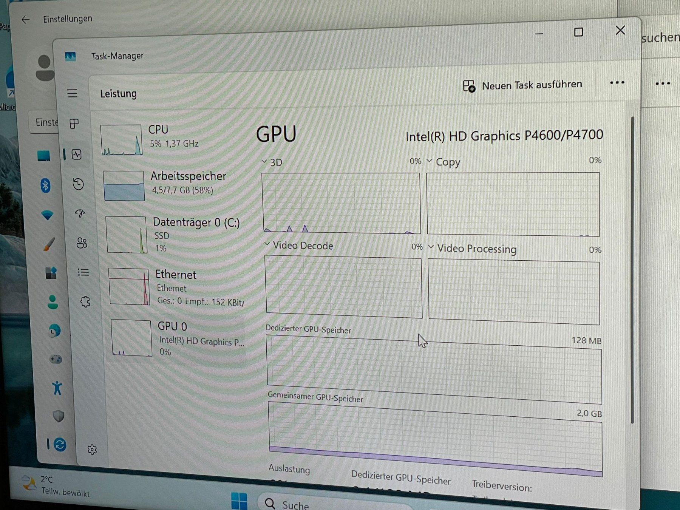This screenshot has width=680, height=510.
Task: Open Personalization brush icon in Einstellungen sidebar
Action: (49, 244)
